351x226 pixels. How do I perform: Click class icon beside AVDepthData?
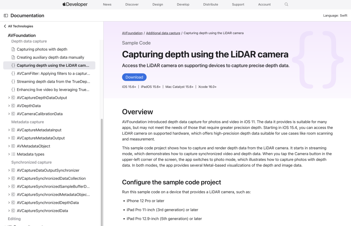click(13, 106)
